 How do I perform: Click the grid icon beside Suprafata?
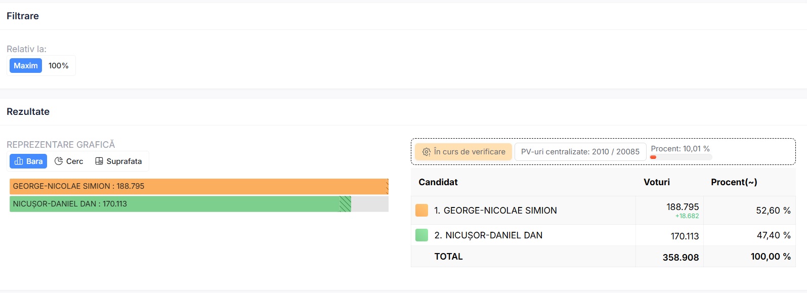pyautogui.click(x=99, y=161)
